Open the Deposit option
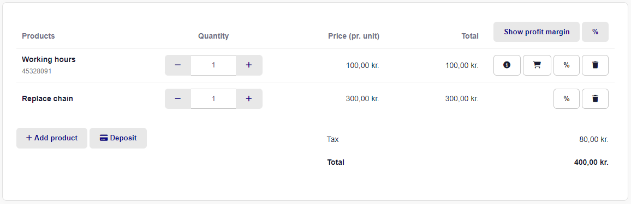 pyautogui.click(x=118, y=138)
